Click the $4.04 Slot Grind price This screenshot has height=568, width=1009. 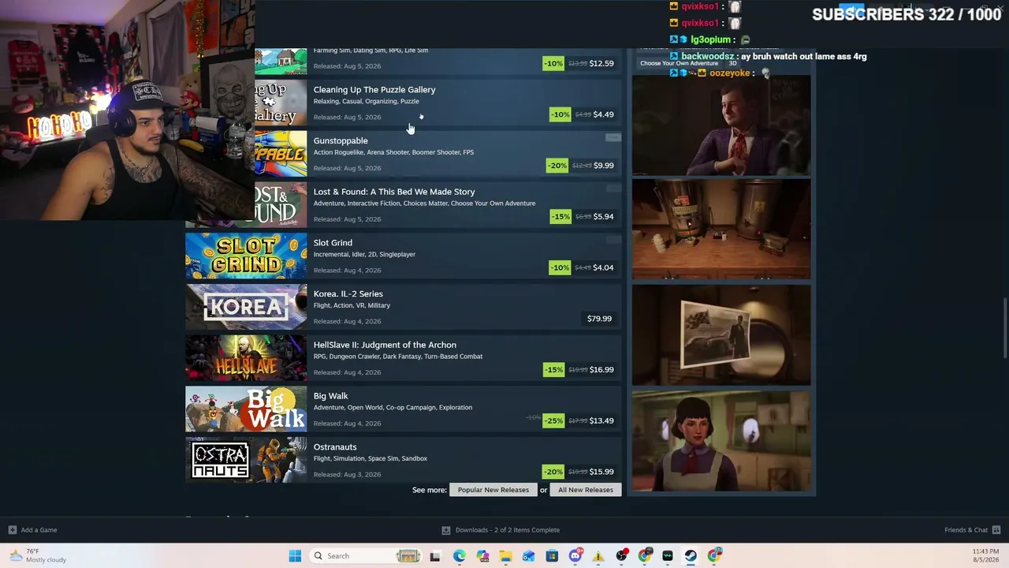(x=604, y=267)
